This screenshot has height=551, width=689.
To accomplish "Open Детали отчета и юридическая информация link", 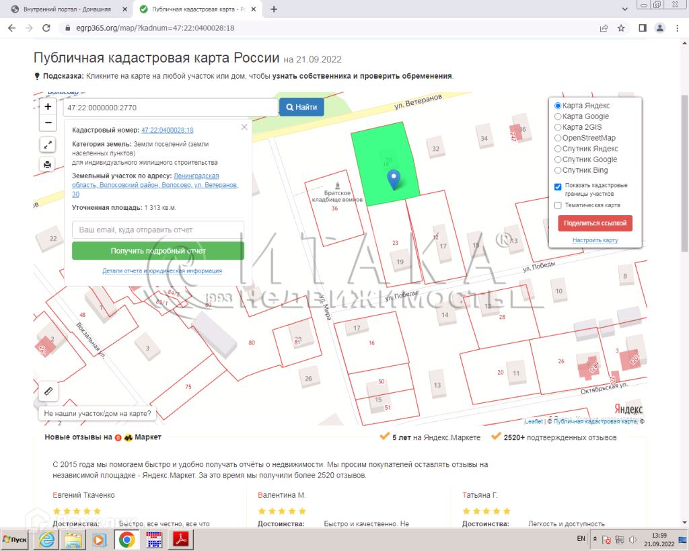I will click(162, 270).
